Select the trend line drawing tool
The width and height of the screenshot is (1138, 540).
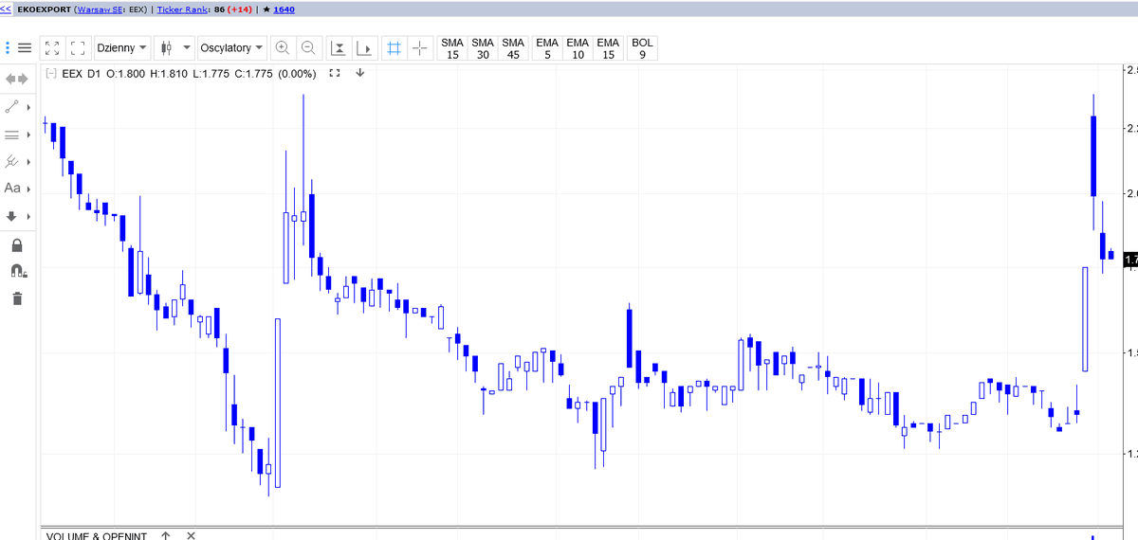[x=13, y=105]
